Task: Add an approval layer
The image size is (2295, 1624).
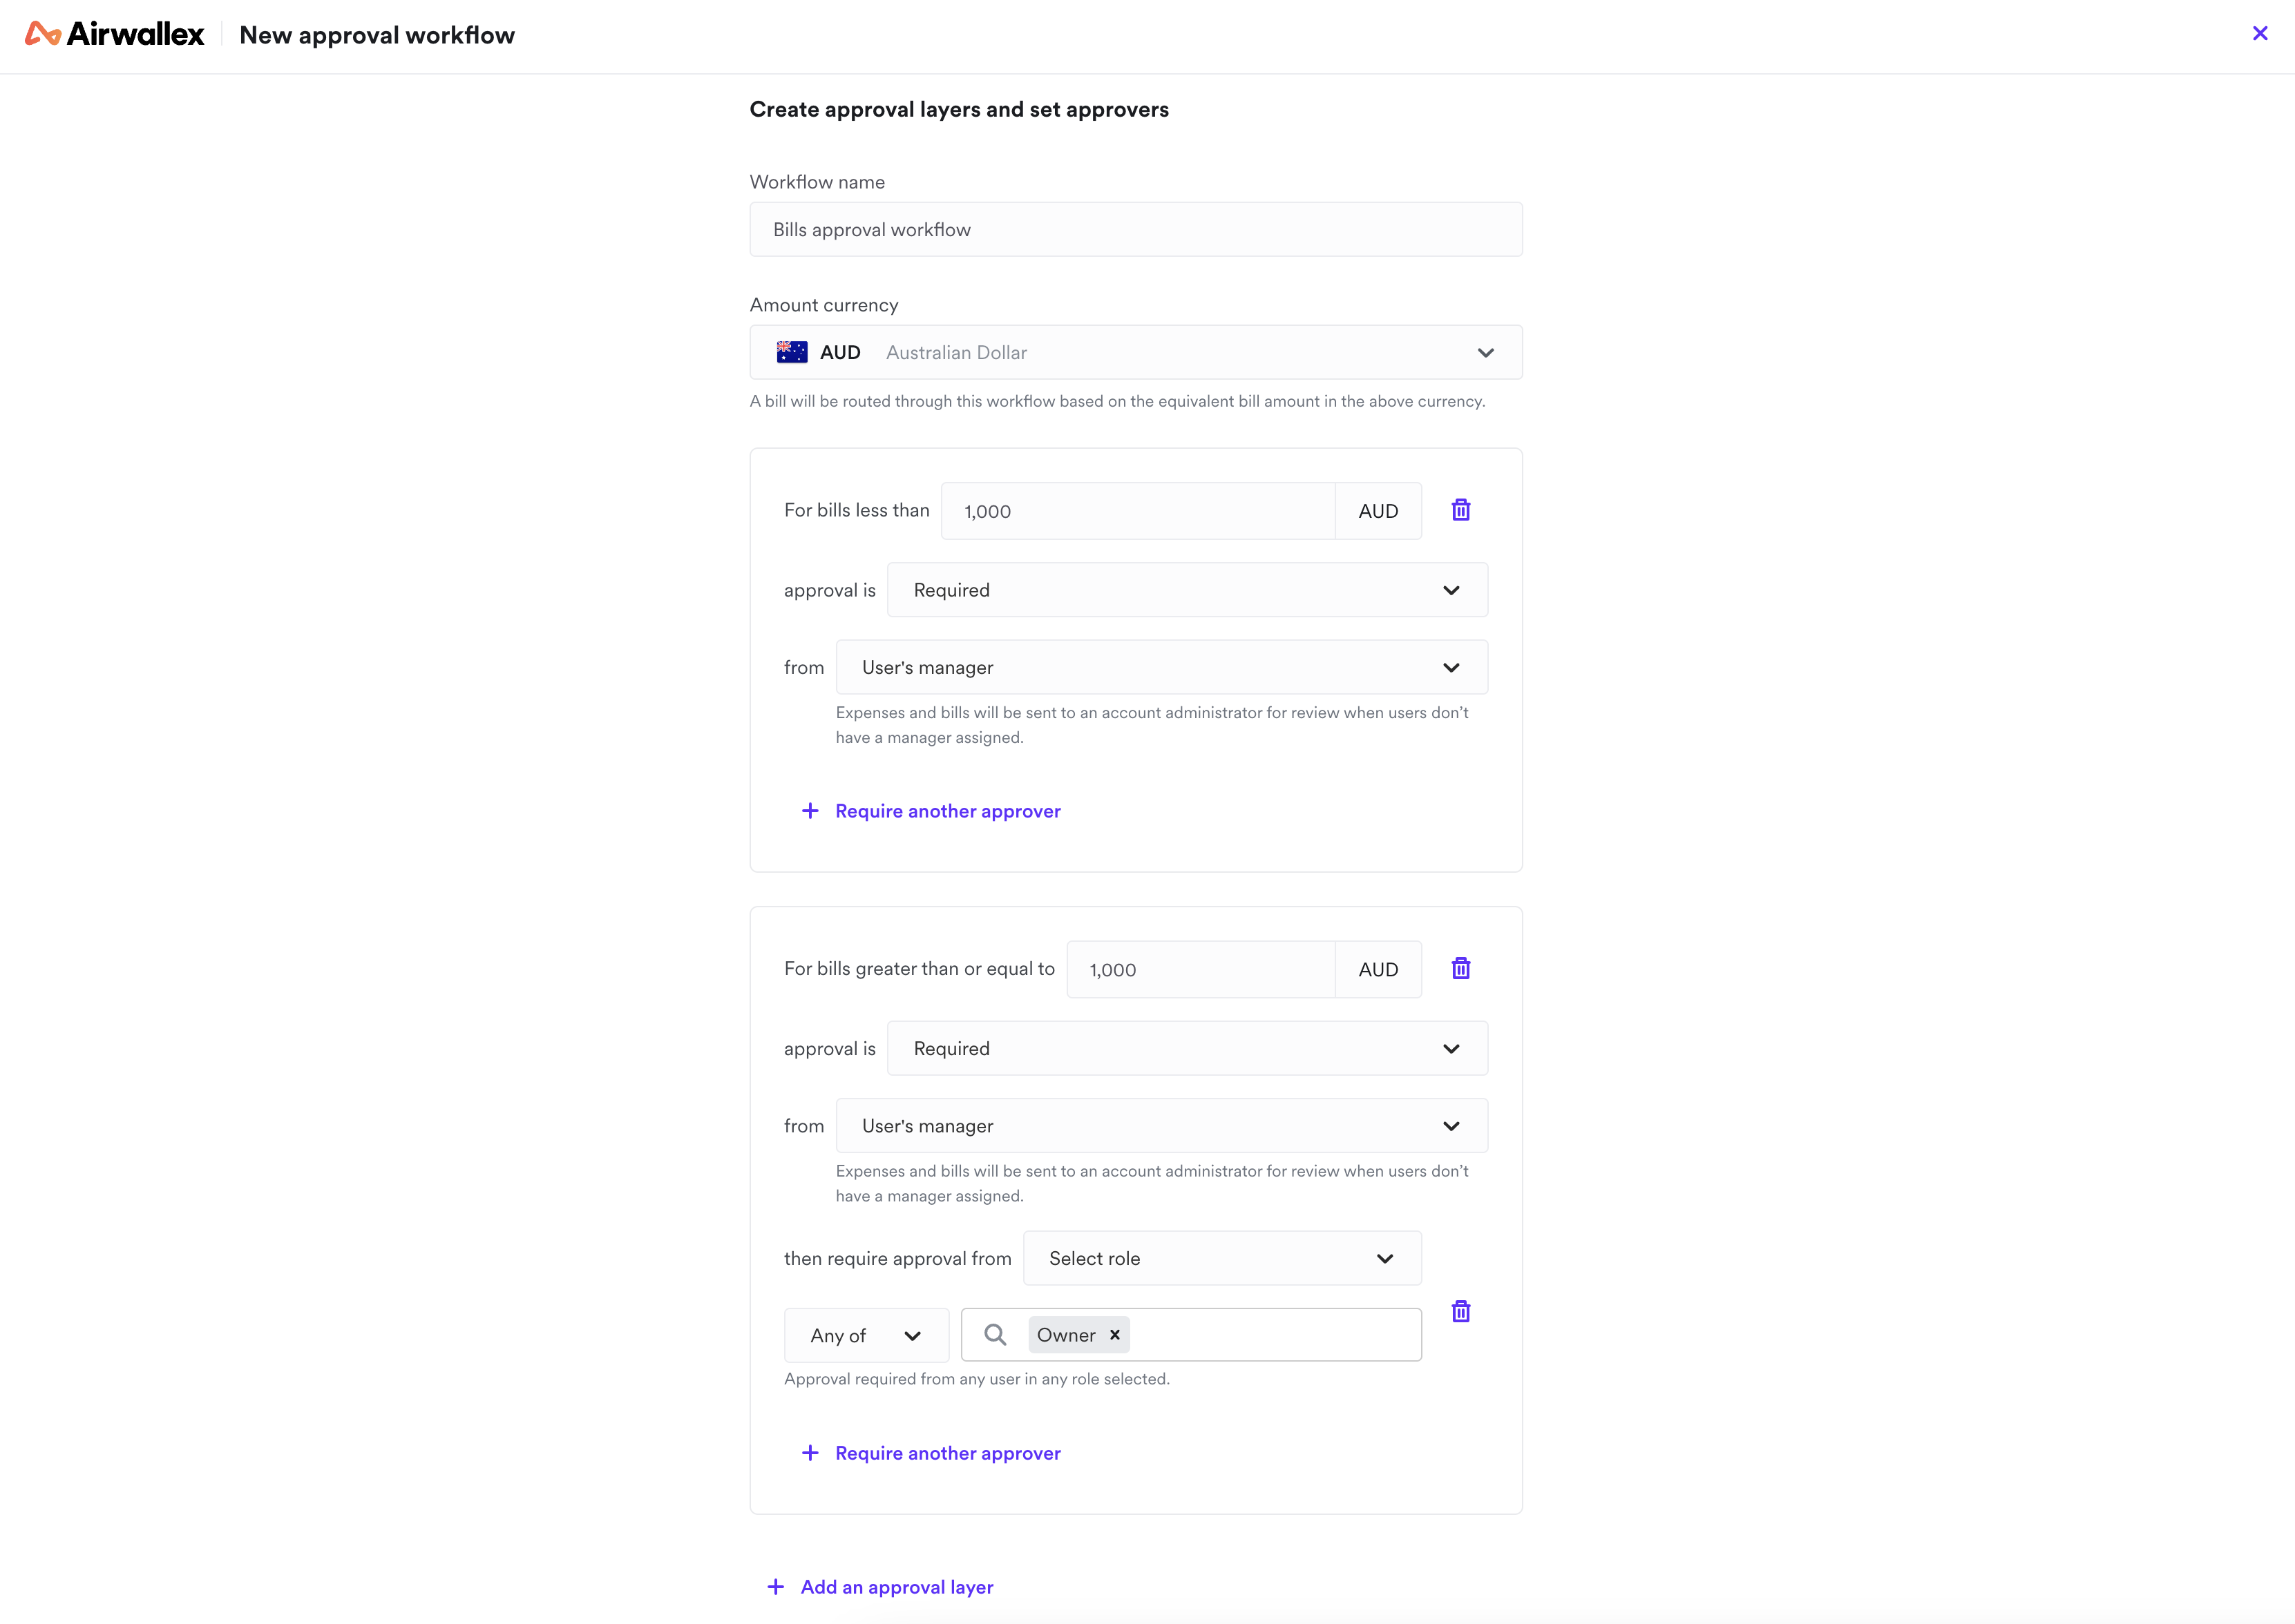Action: point(880,1587)
